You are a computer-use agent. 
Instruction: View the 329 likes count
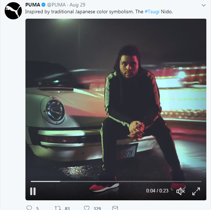97,208
